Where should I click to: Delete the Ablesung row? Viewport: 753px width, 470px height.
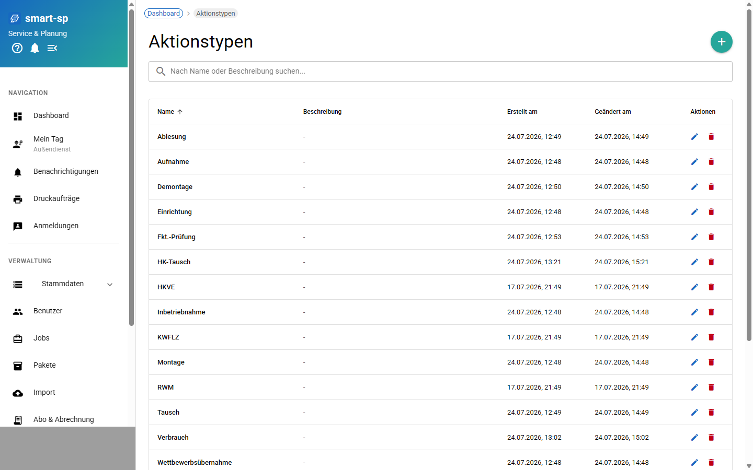711,137
